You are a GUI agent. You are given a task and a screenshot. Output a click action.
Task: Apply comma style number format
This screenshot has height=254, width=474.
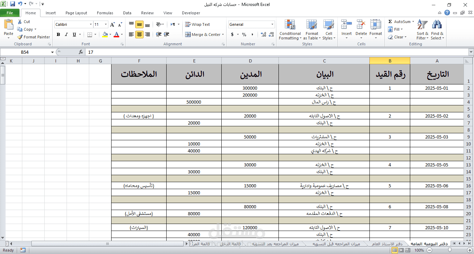point(252,35)
